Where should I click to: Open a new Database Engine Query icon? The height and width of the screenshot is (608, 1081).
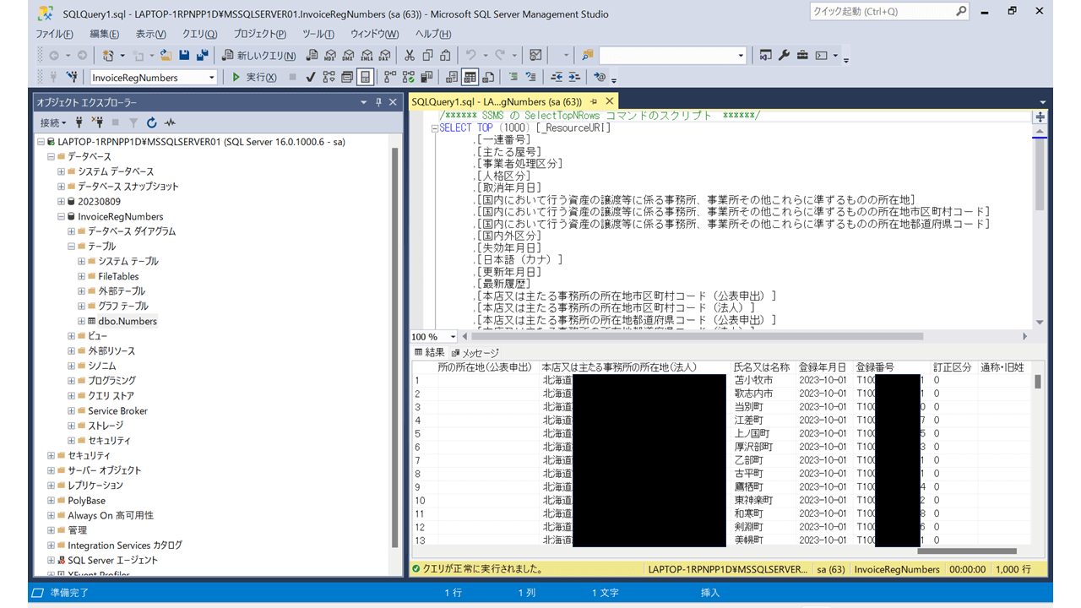pyautogui.click(x=312, y=56)
